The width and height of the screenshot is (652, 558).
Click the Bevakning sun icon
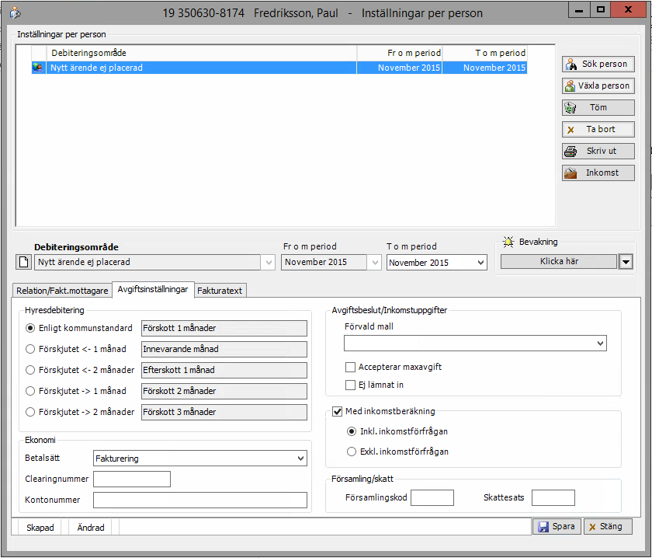(x=508, y=242)
